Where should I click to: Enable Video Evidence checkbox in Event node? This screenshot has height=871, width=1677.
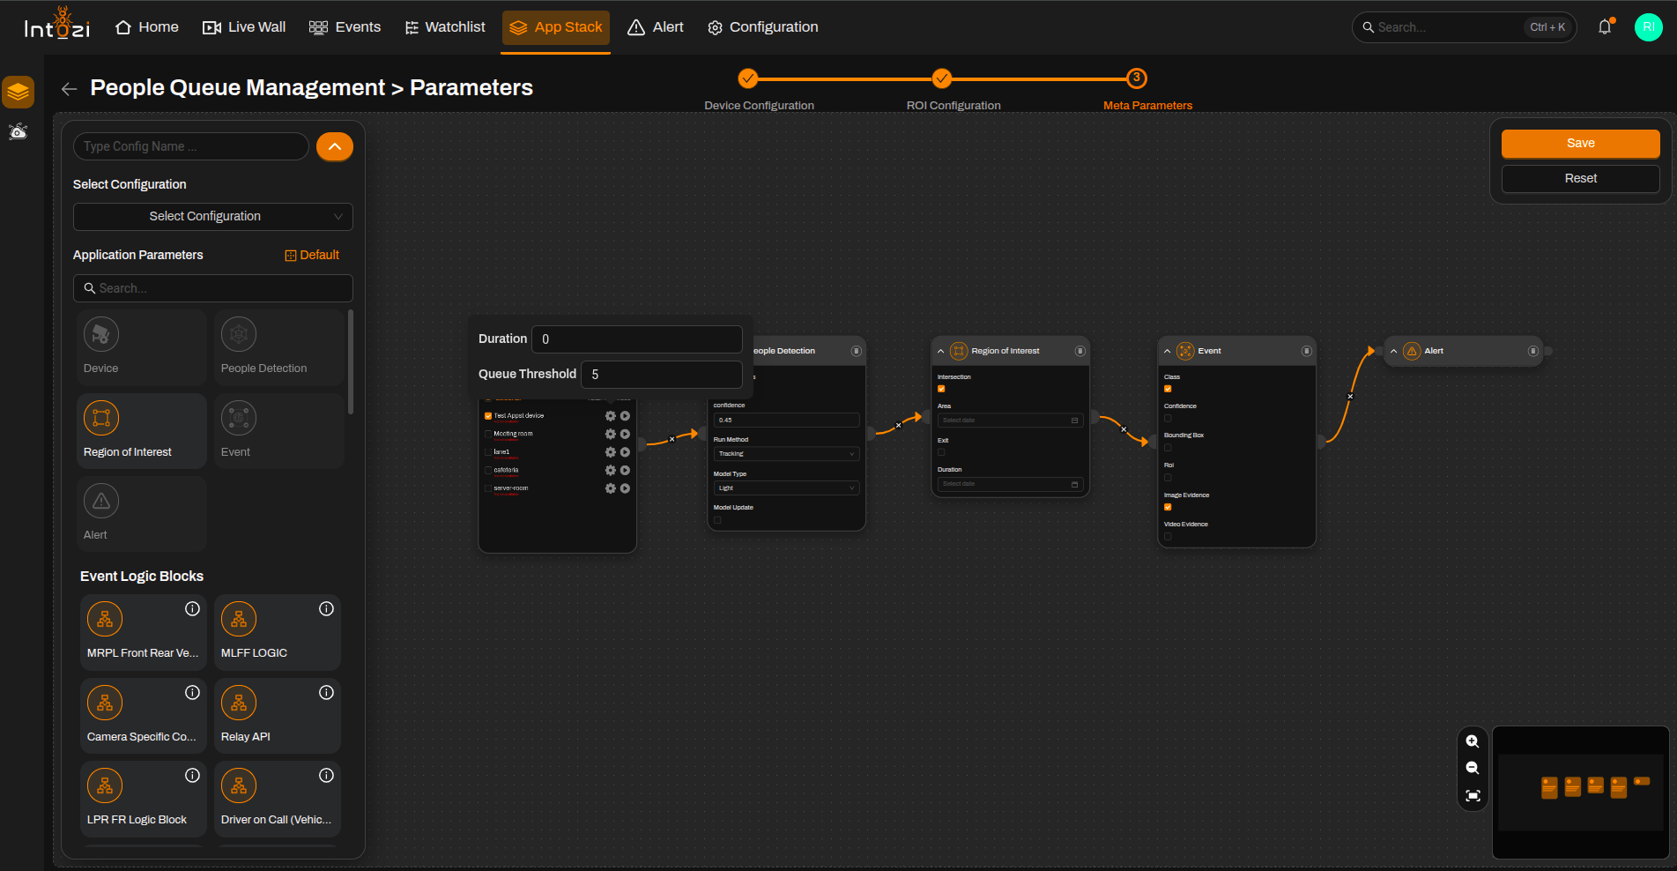point(1168,536)
